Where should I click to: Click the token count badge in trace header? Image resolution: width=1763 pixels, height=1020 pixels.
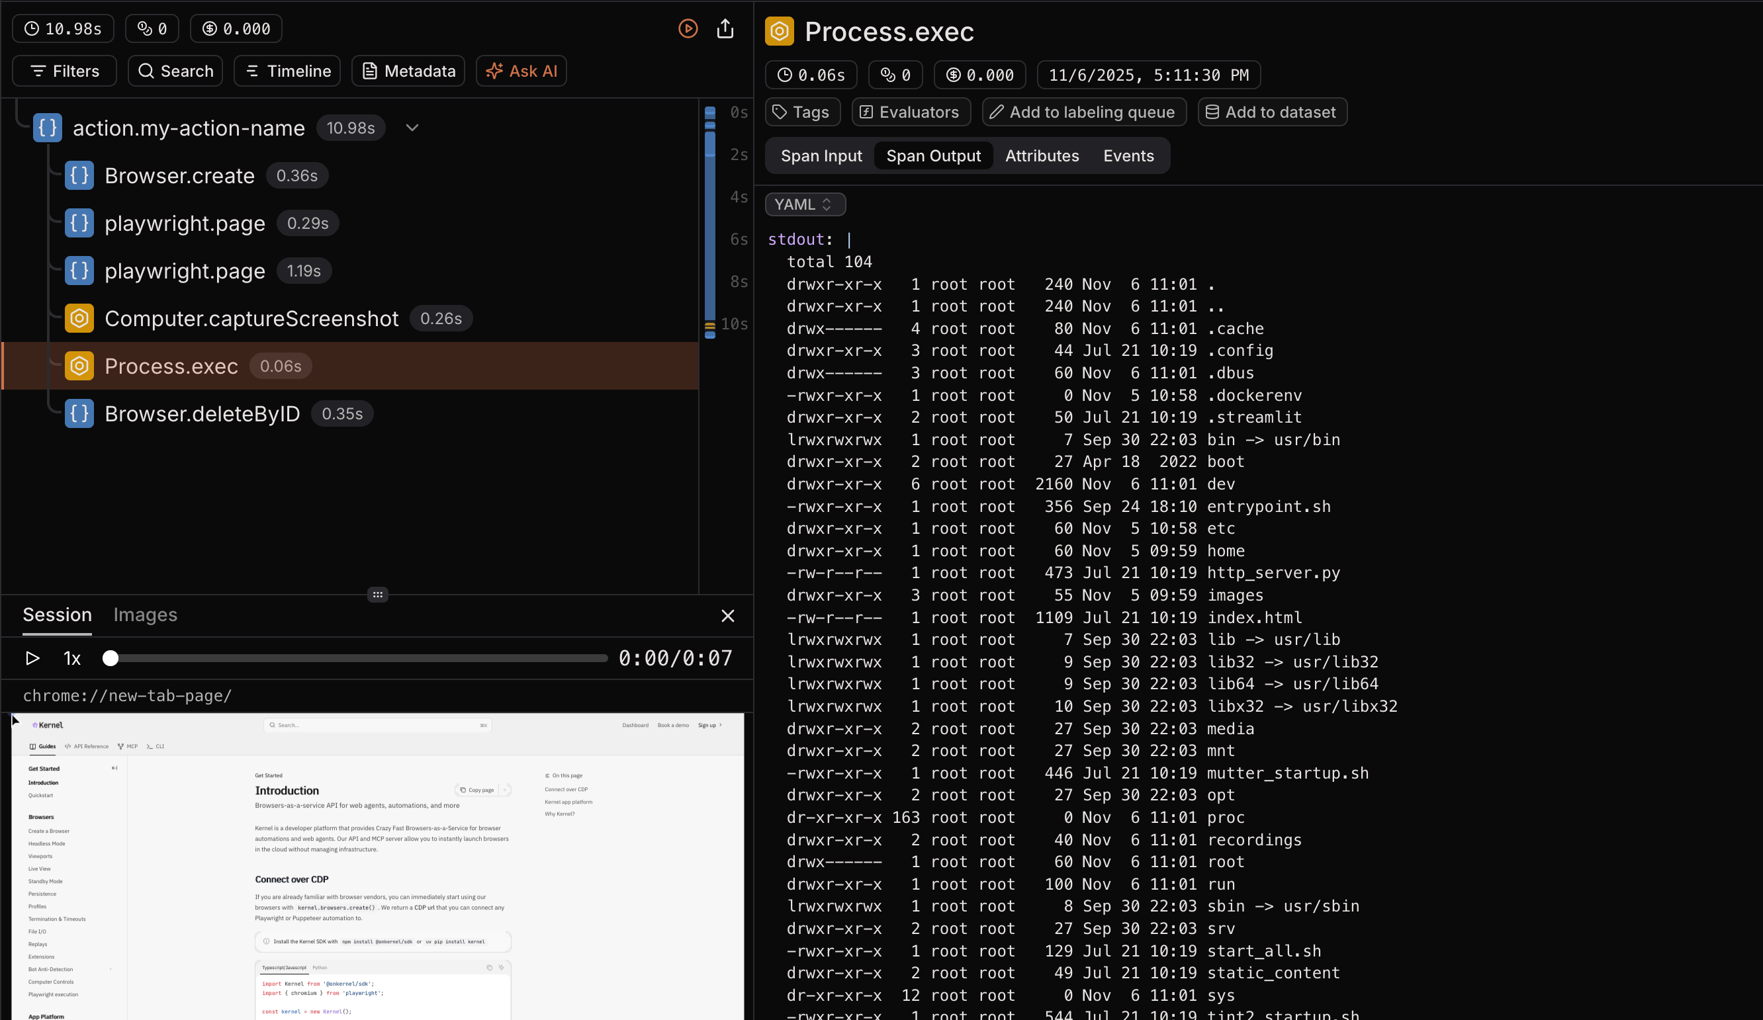[152, 28]
